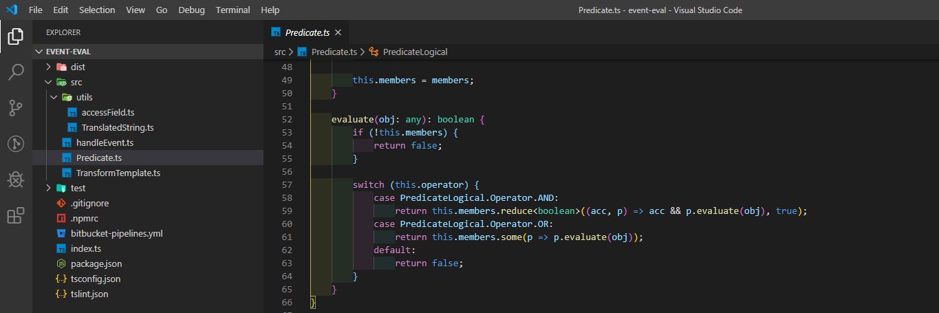Viewport: 939px width, 313px height.
Task: Click the bitbucket-pipelines.yml bucket icon
Action: pos(61,233)
